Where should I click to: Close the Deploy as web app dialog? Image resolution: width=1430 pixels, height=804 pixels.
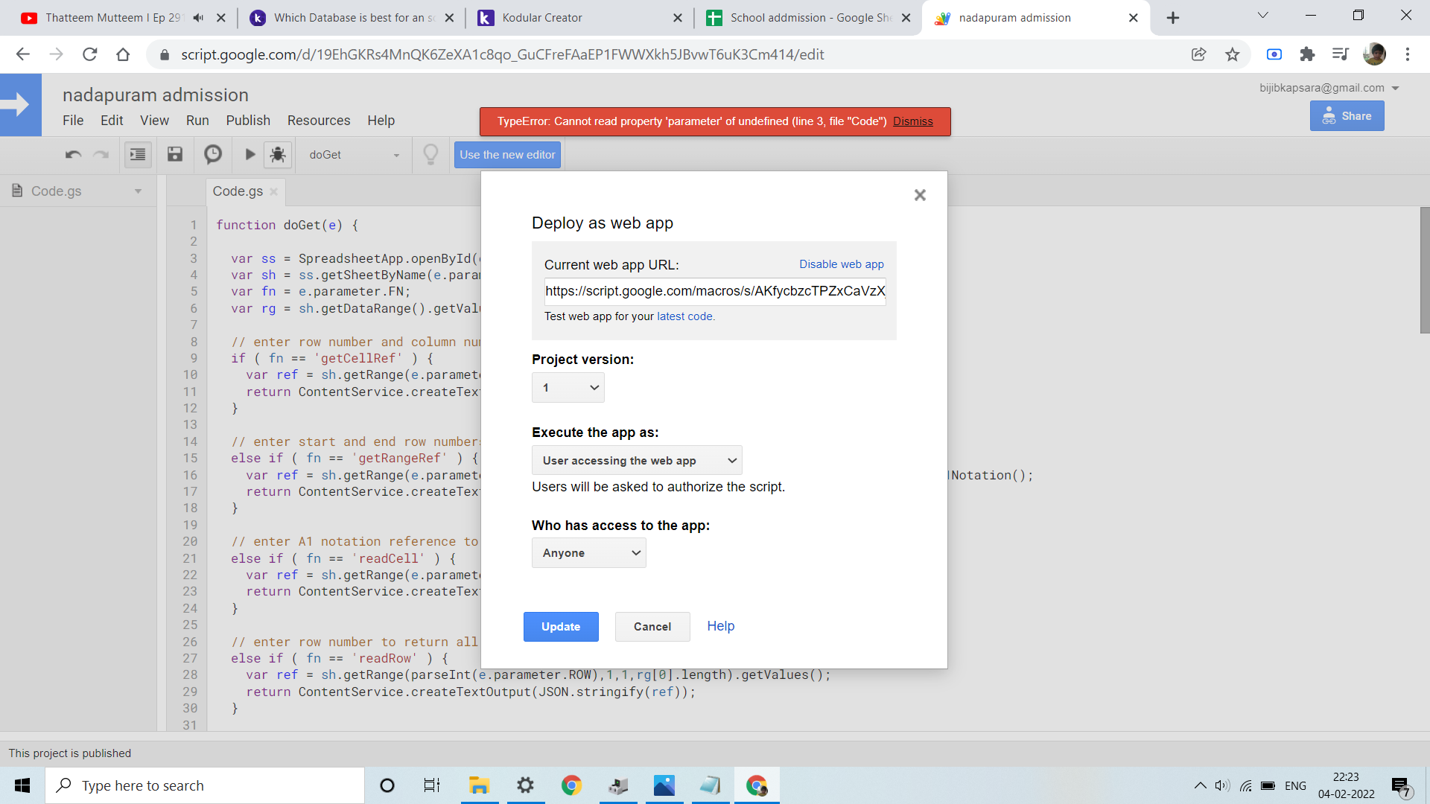(920, 195)
